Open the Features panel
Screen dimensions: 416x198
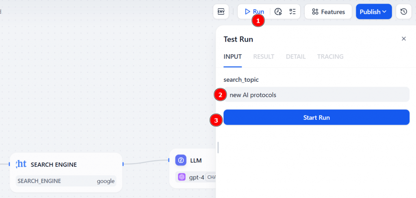click(x=328, y=12)
